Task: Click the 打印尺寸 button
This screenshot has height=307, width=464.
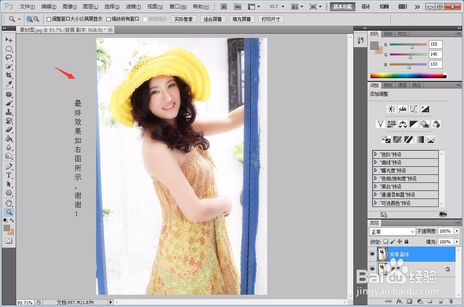Action: [271, 19]
